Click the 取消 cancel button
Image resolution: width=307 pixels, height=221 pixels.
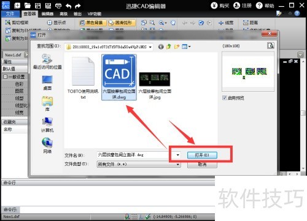tap(202, 165)
